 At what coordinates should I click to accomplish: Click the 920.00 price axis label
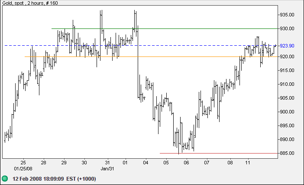287,56
